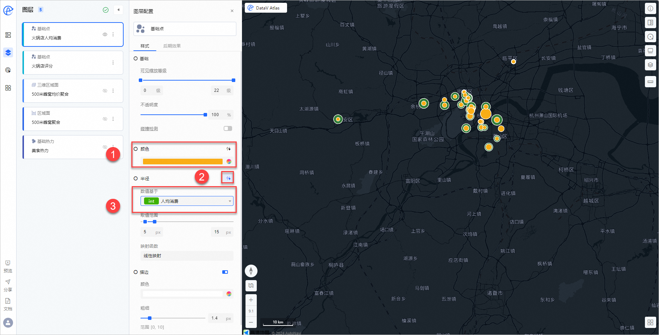
Task: Click the map ruler measure icon
Action: (x=650, y=82)
